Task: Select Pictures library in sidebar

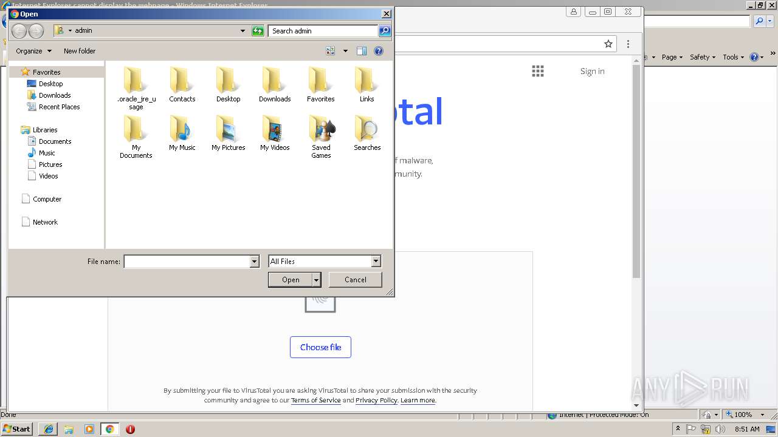Action: coord(50,164)
